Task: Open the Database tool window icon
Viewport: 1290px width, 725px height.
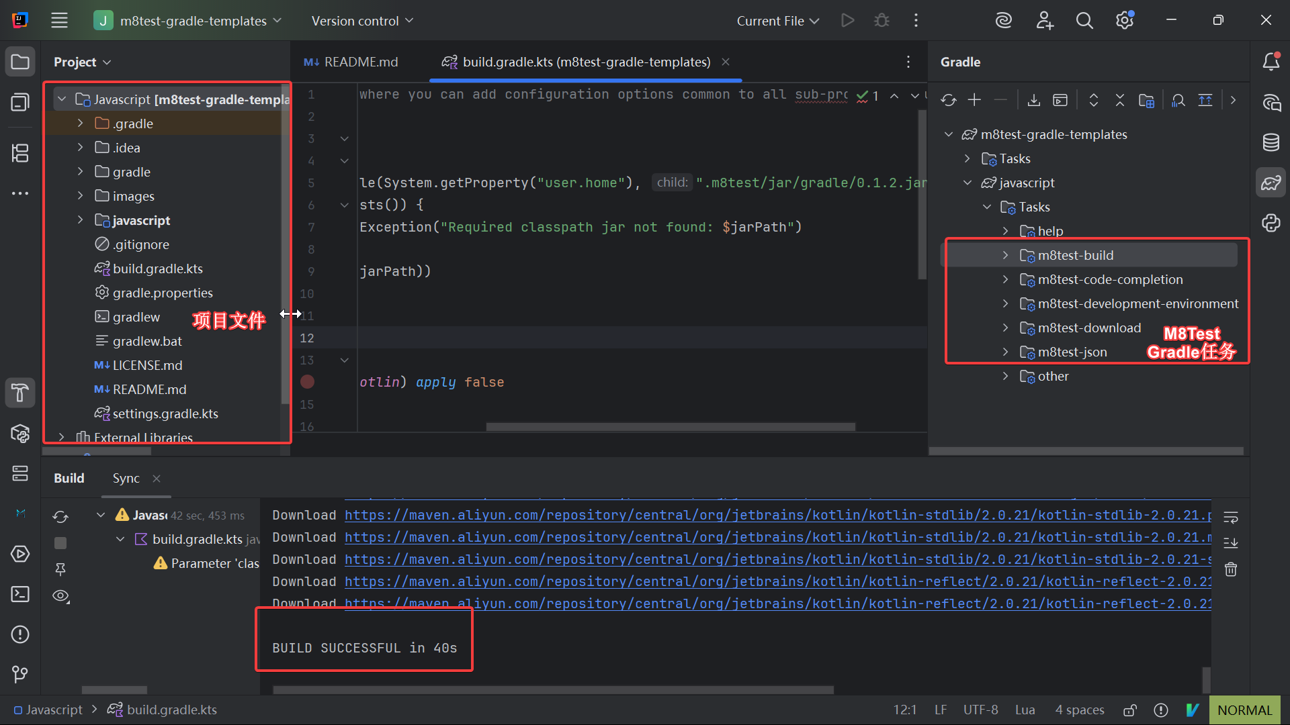Action: pyautogui.click(x=1271, y=142)
